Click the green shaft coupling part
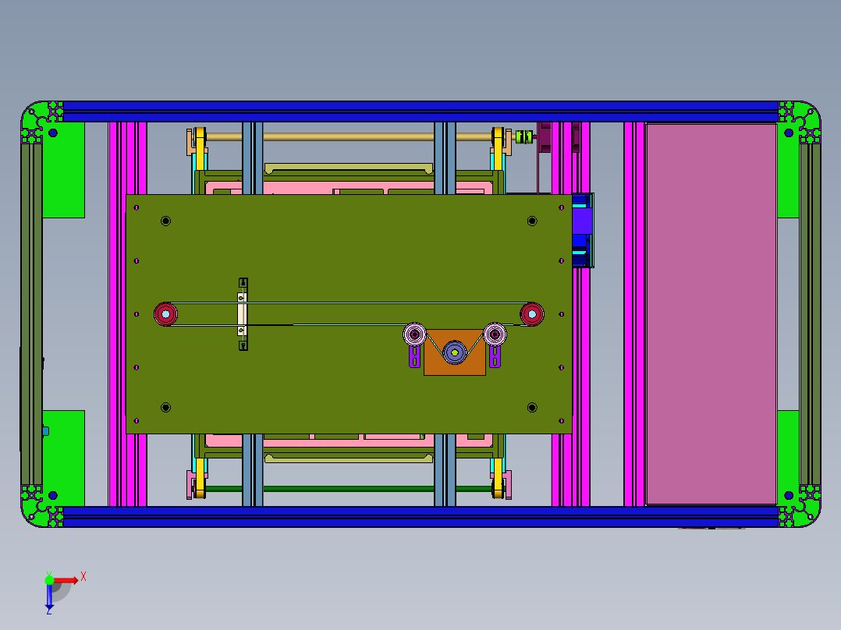The height and width of the screenshot is (630, 841). (x=524, y=136)
